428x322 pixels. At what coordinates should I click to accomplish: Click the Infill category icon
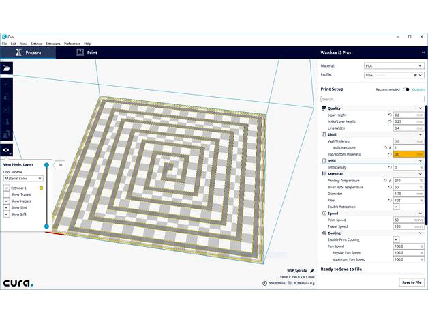(324, 161)
